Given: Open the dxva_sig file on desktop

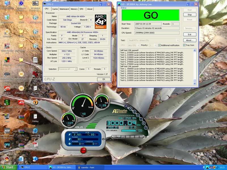Looking at the screenshot, I should (x=35, y=88).
